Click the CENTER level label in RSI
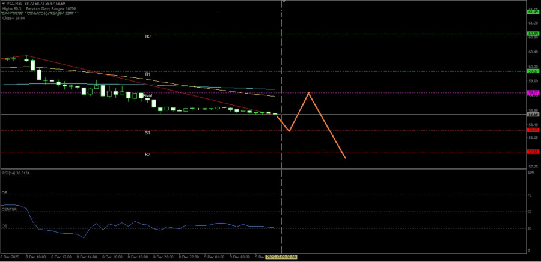Screen dimensions: 541x262 (9, 209)
